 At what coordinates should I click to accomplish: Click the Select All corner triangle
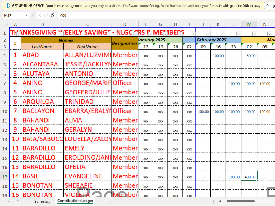tap(6, 24)
